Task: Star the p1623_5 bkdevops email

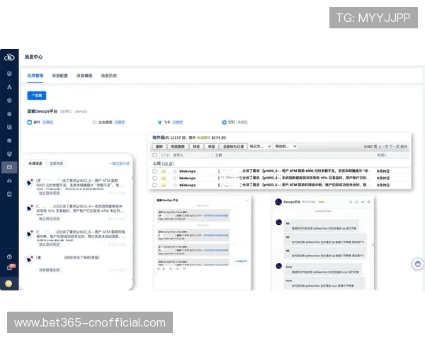Action: (x=175, y=185)
